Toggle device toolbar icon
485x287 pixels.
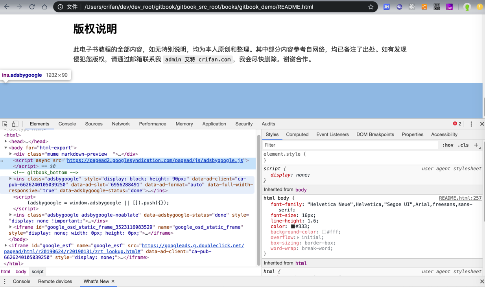coord(15,124)
